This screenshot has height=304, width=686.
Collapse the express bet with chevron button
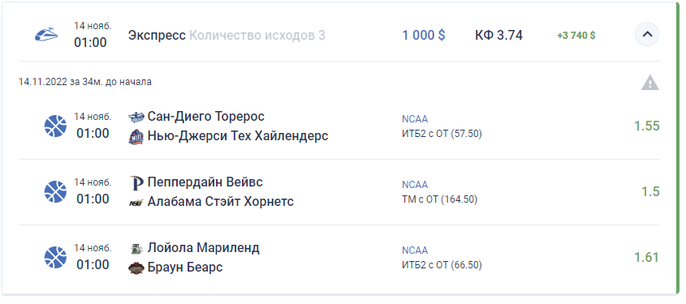[x=646, y=34]
